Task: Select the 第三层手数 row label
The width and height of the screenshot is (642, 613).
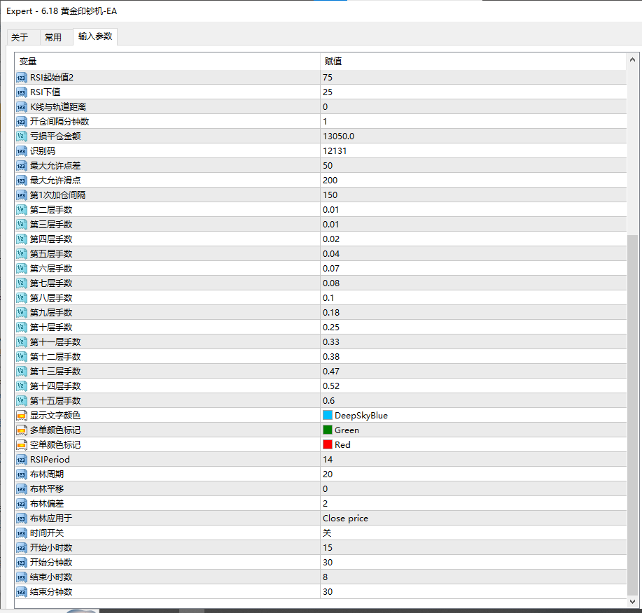Action: coord(51,224)
